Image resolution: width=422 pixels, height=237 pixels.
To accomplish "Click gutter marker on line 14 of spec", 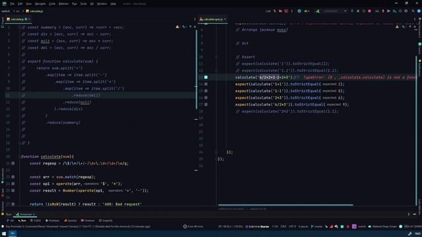I will pos(206,84).
